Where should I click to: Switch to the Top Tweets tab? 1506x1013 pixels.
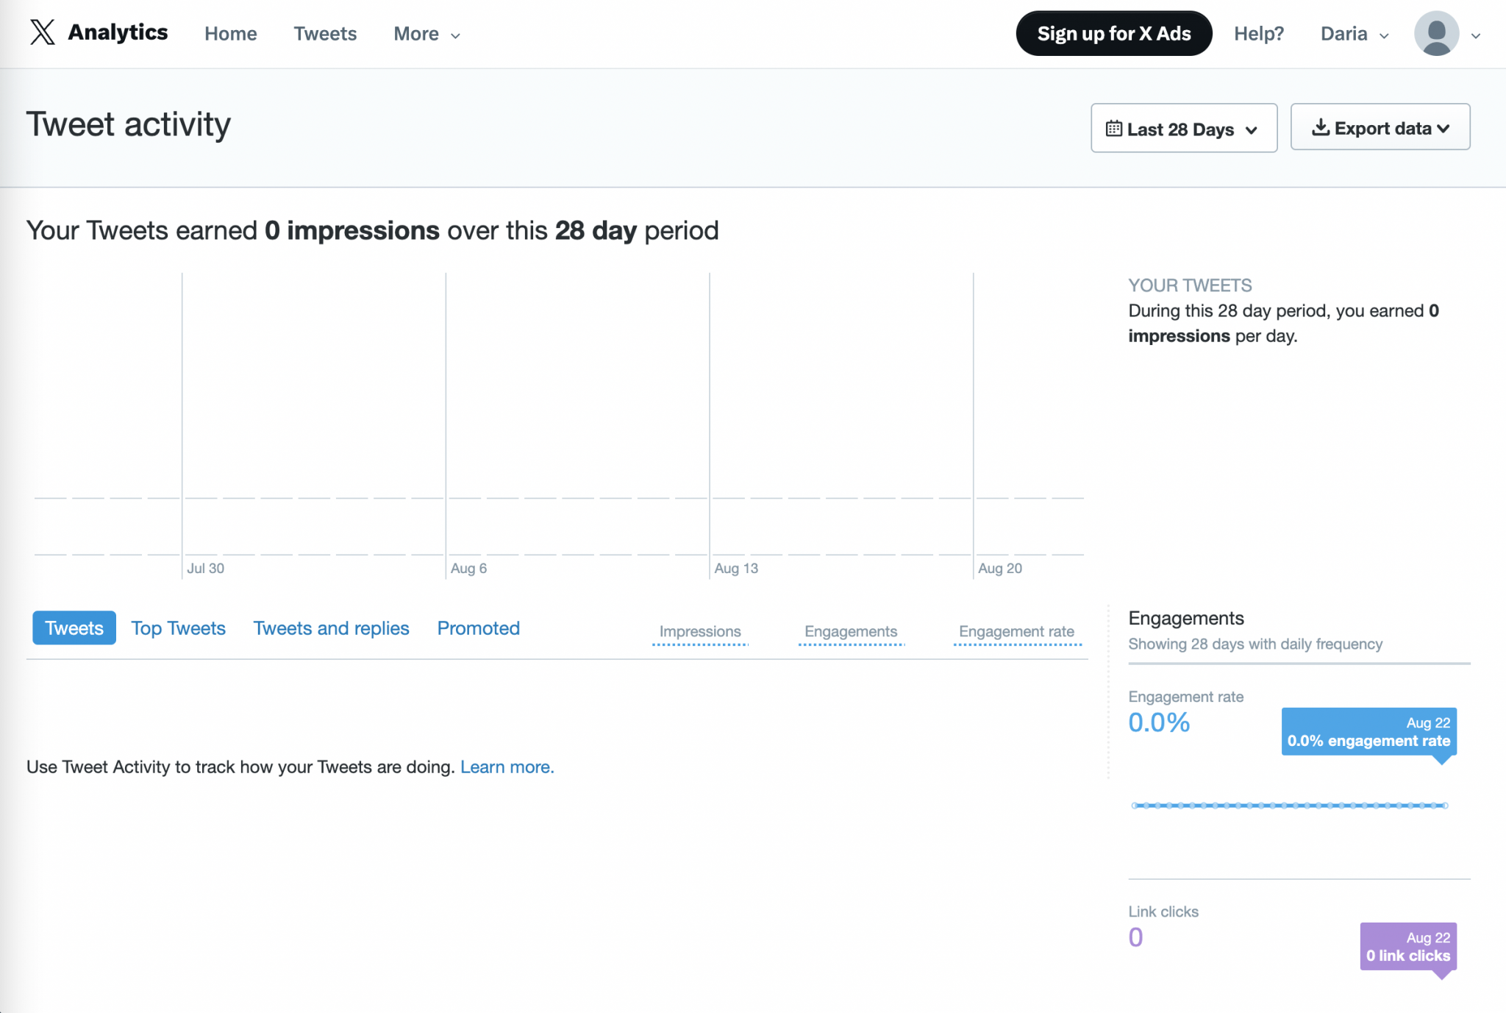(178, 628)
